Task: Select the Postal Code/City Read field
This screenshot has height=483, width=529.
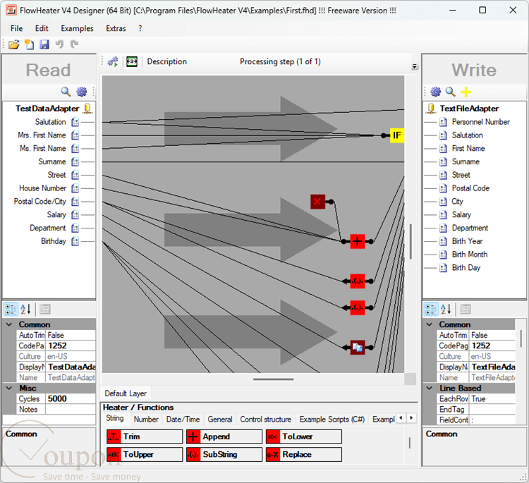Action: coord(39,202)
